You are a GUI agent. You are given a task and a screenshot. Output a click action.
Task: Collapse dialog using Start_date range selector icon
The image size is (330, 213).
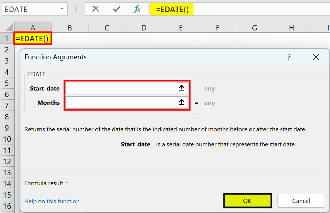(182, 88)
